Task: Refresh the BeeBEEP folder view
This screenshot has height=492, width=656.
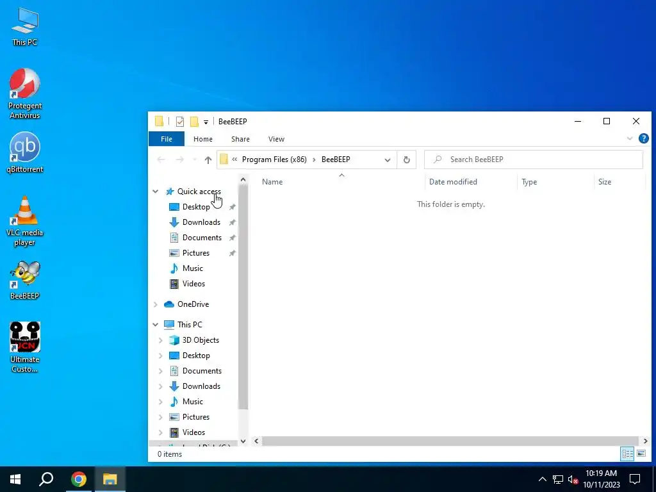Action: (406, 160)
